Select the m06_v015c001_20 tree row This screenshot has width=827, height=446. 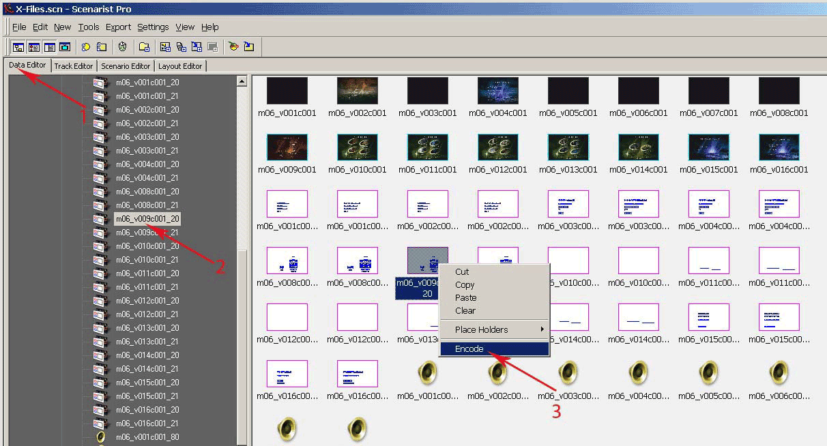click(147, 383)
